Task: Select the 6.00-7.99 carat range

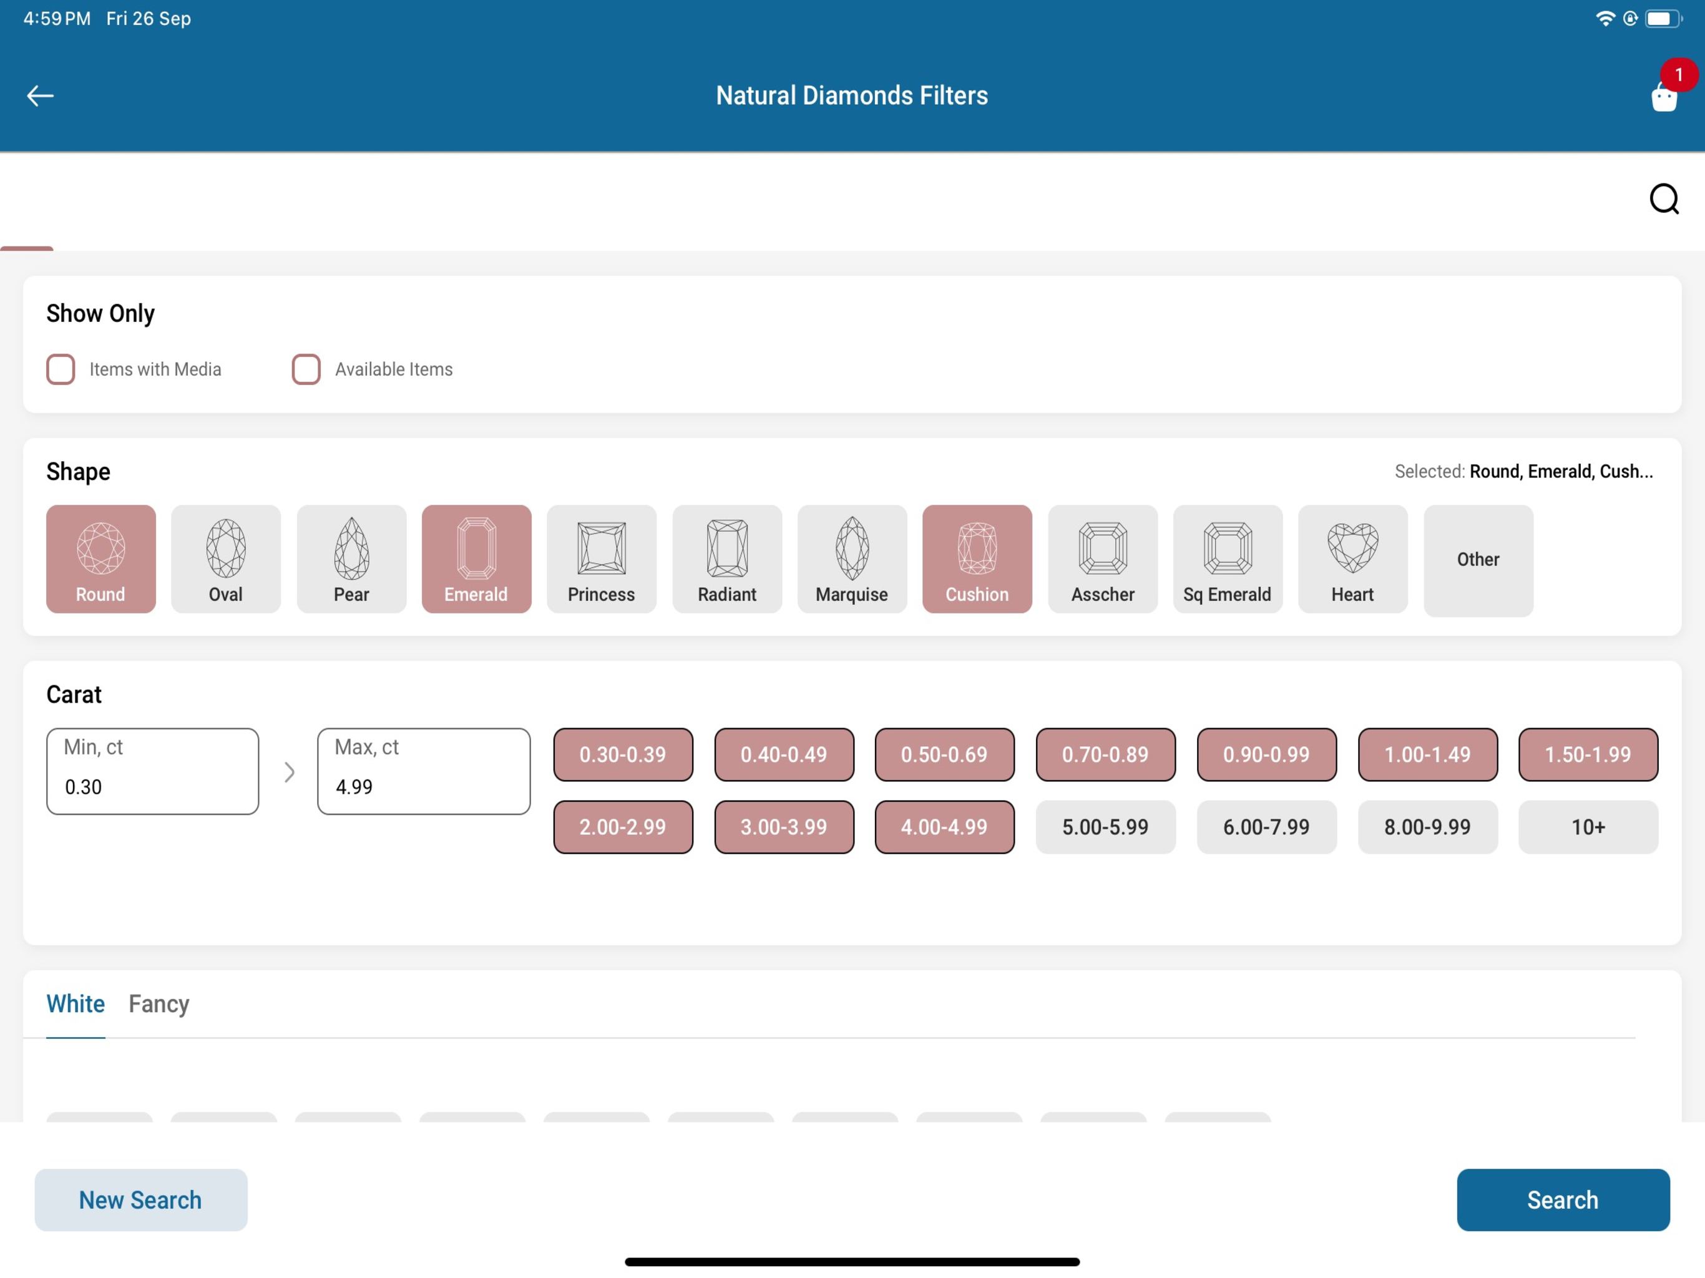Action: click(x=1266, y=827)
